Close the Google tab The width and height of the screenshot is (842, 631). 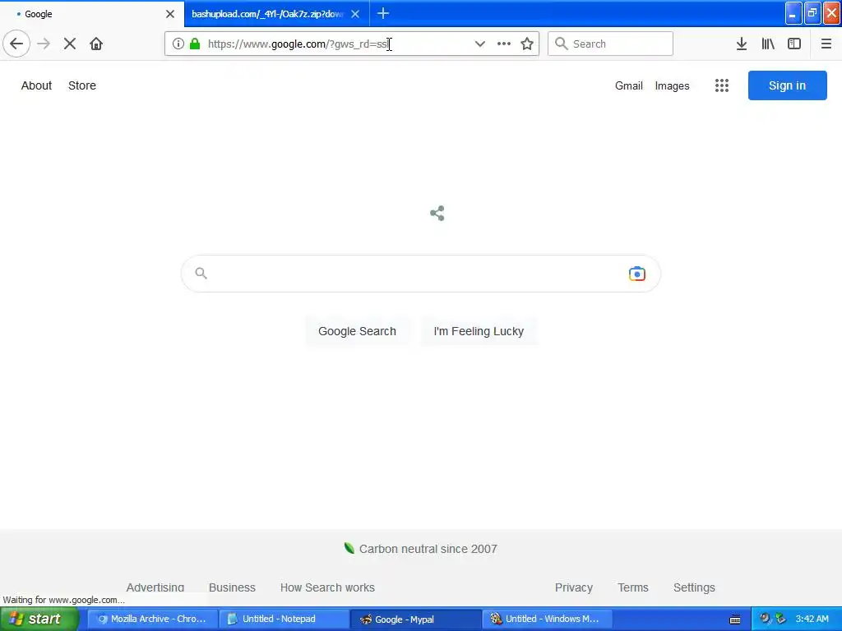point(170,14)
